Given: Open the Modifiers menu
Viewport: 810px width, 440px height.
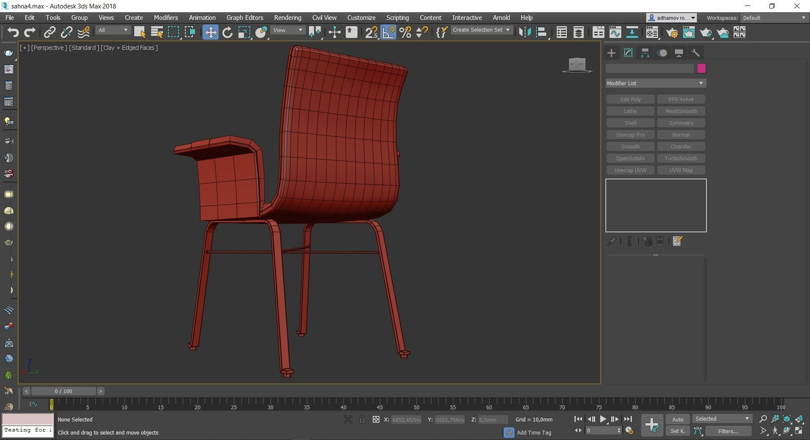Looking at the screenshot, I should pos(166,18).
